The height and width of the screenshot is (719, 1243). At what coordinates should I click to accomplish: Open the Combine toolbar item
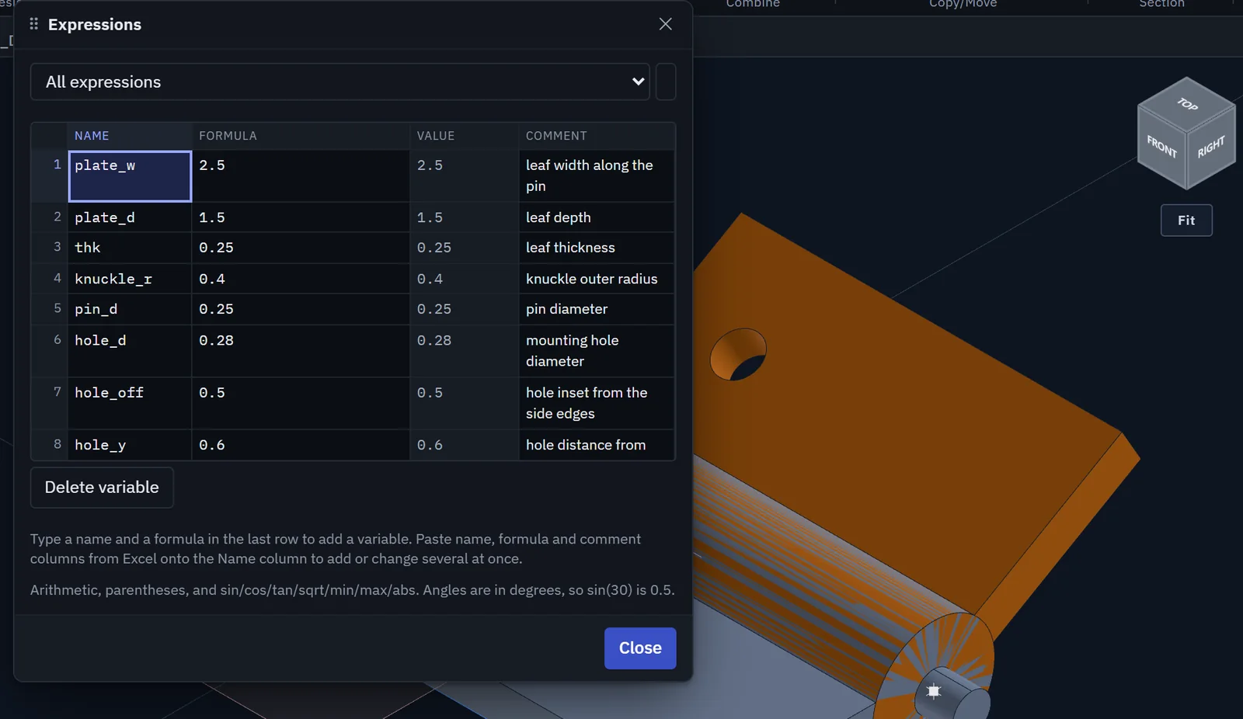pyautogui.click(x=753, y=4)
